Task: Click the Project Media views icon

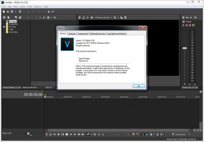Action: (4, 17)
